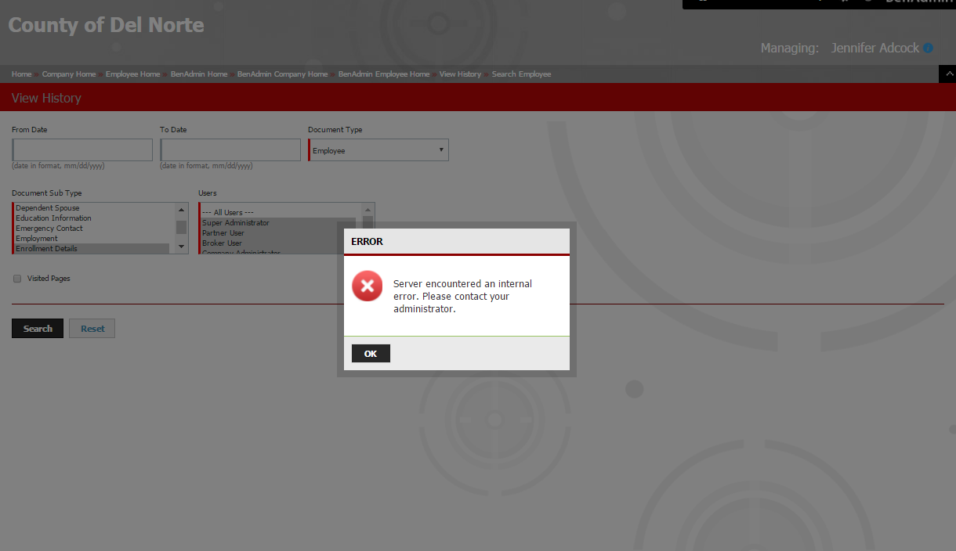Click the Jennifer Adcock managing name
This screenshot has height=551, width=956.
875,49
